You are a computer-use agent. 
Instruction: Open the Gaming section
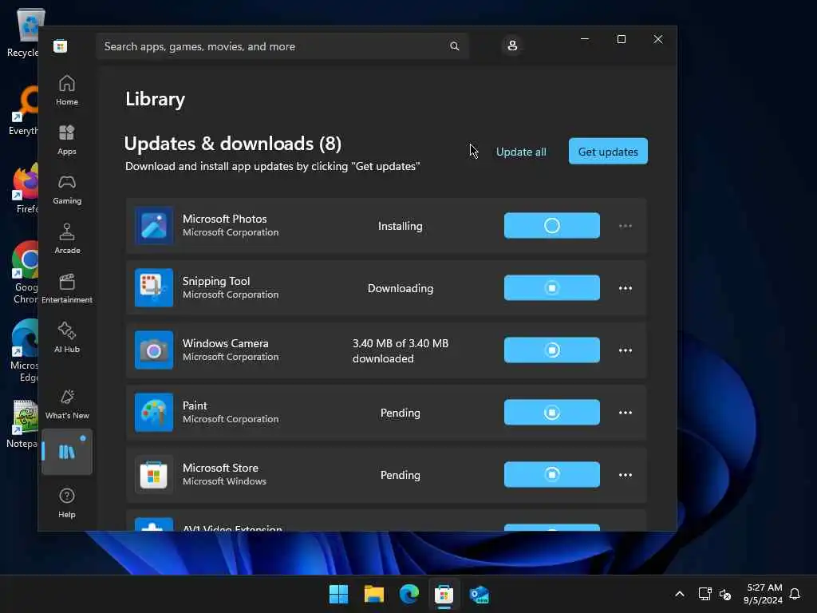[67, 189]
